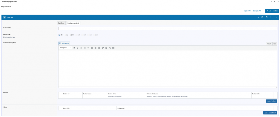This screenshot has width=280, height=117.
Task: Align text center in the editor
Action: point(95,48)
